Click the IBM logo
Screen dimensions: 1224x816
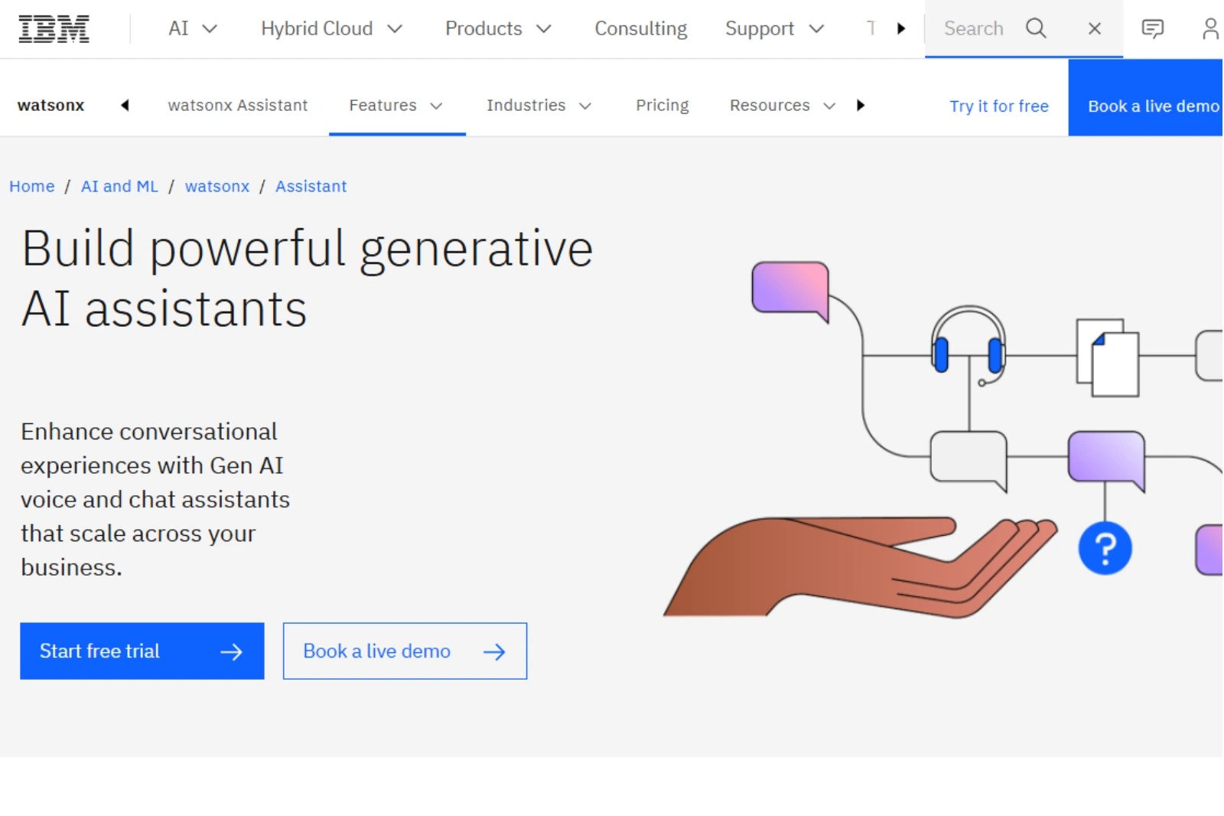coord(53,28)
